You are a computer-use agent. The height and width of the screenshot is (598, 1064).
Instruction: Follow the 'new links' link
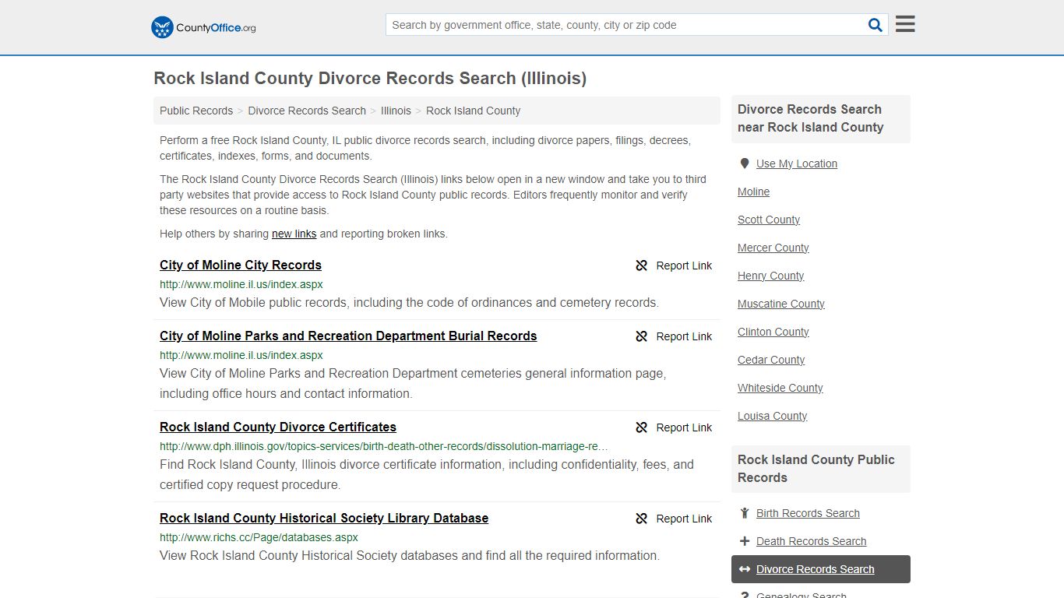[x=294, y=234]
